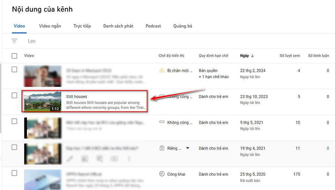The width and height of the screenshot is (335, 190).
Task: Open the thumbnail of the 19 thg 4, 2021 video
Action: (x=43, y=154)
